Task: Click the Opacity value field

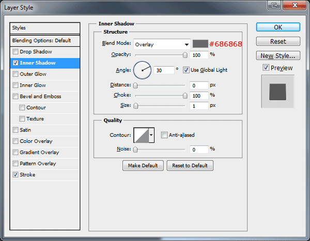Action: [x=199, y=55]
